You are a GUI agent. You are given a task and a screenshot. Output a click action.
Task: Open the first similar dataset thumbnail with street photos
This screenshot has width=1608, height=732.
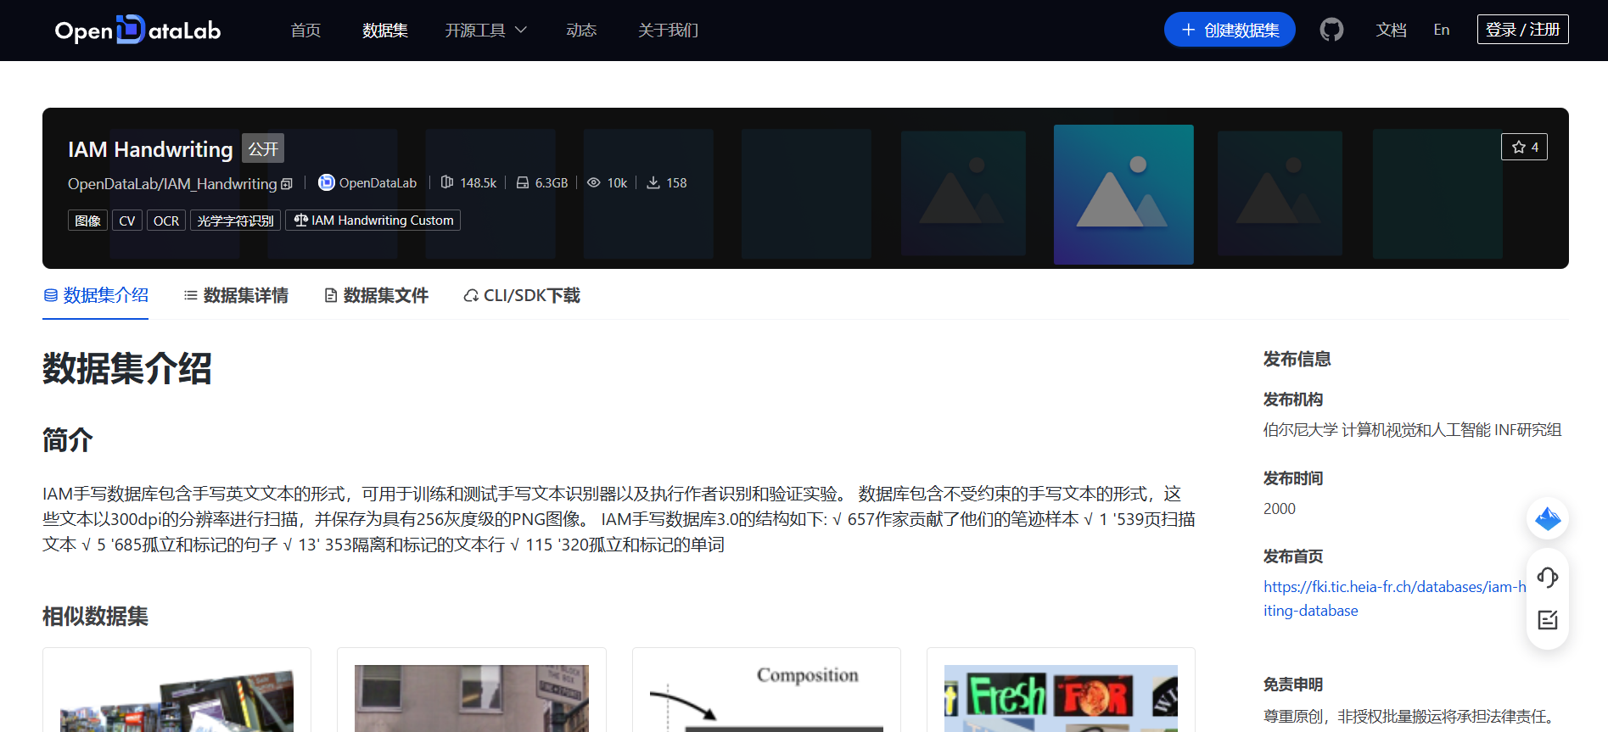pos(176,698)
